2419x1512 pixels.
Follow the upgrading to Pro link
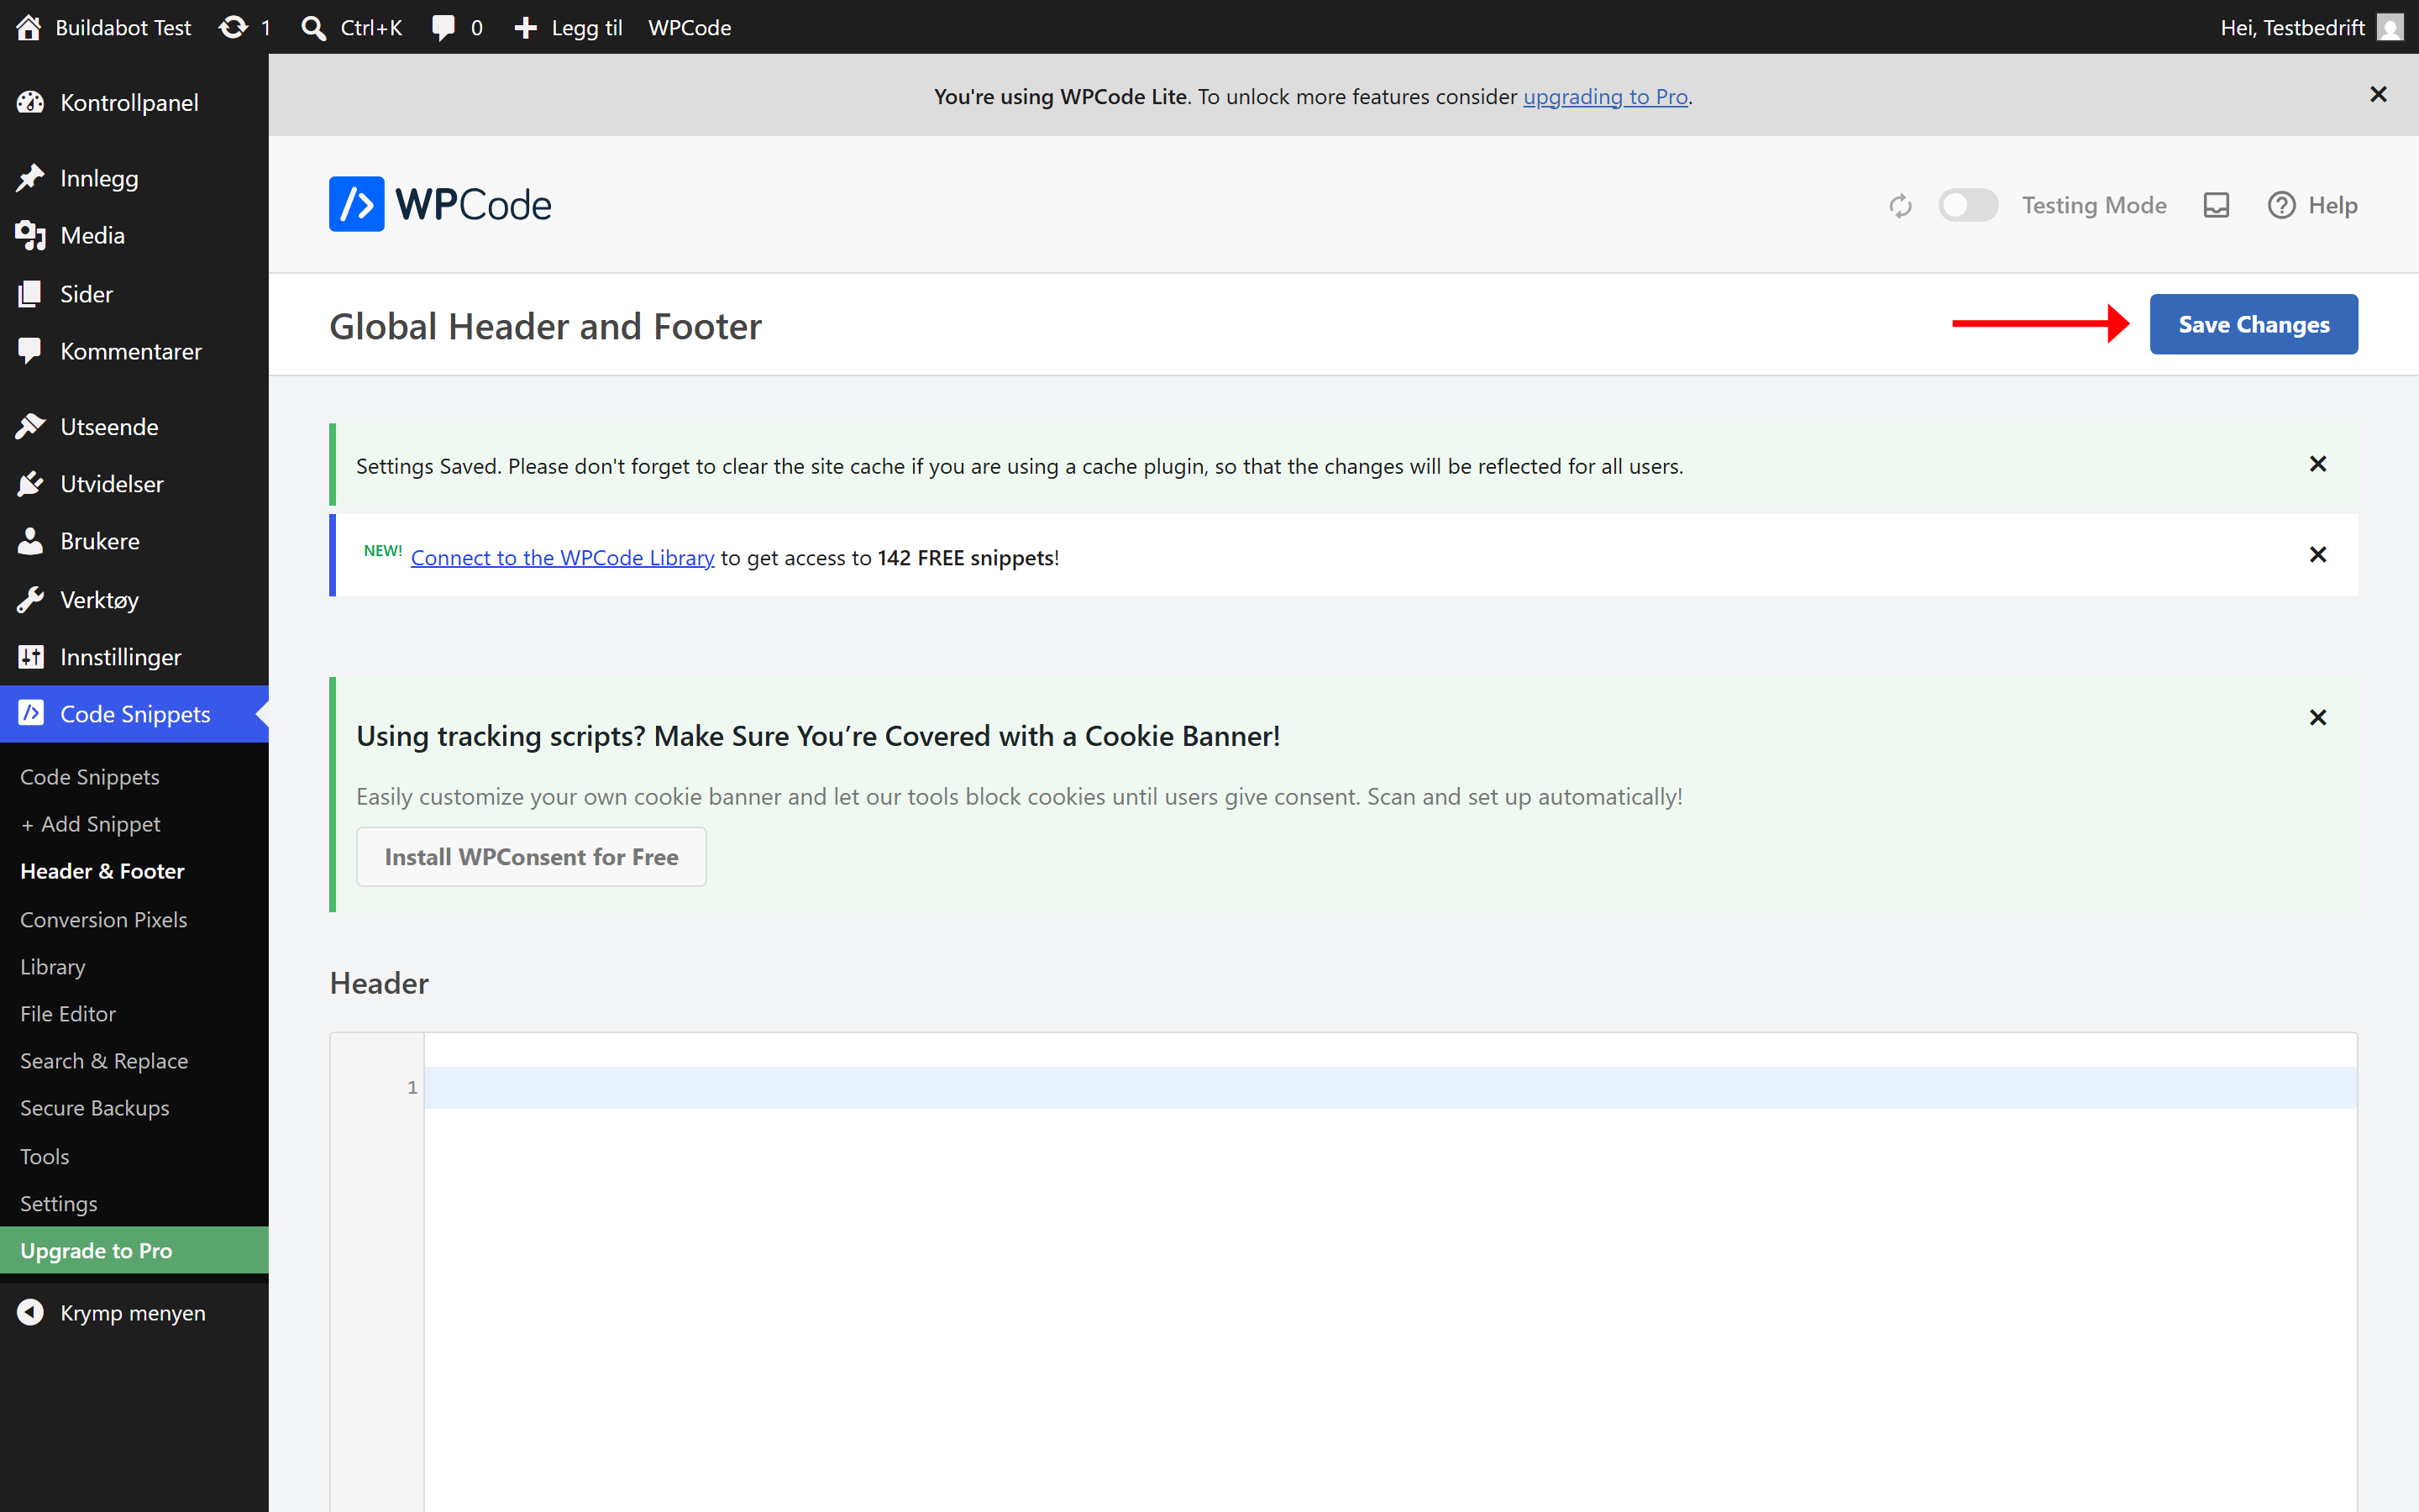1605,96
